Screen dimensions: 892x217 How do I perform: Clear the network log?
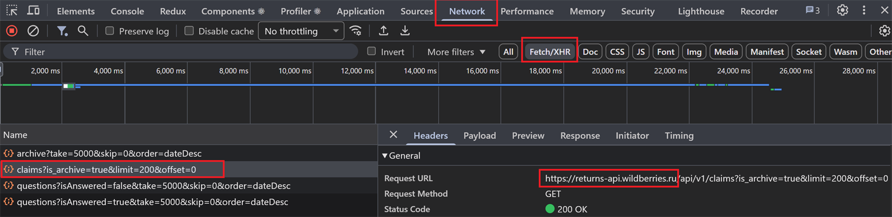pyautogui.click(x=33, y=31)
